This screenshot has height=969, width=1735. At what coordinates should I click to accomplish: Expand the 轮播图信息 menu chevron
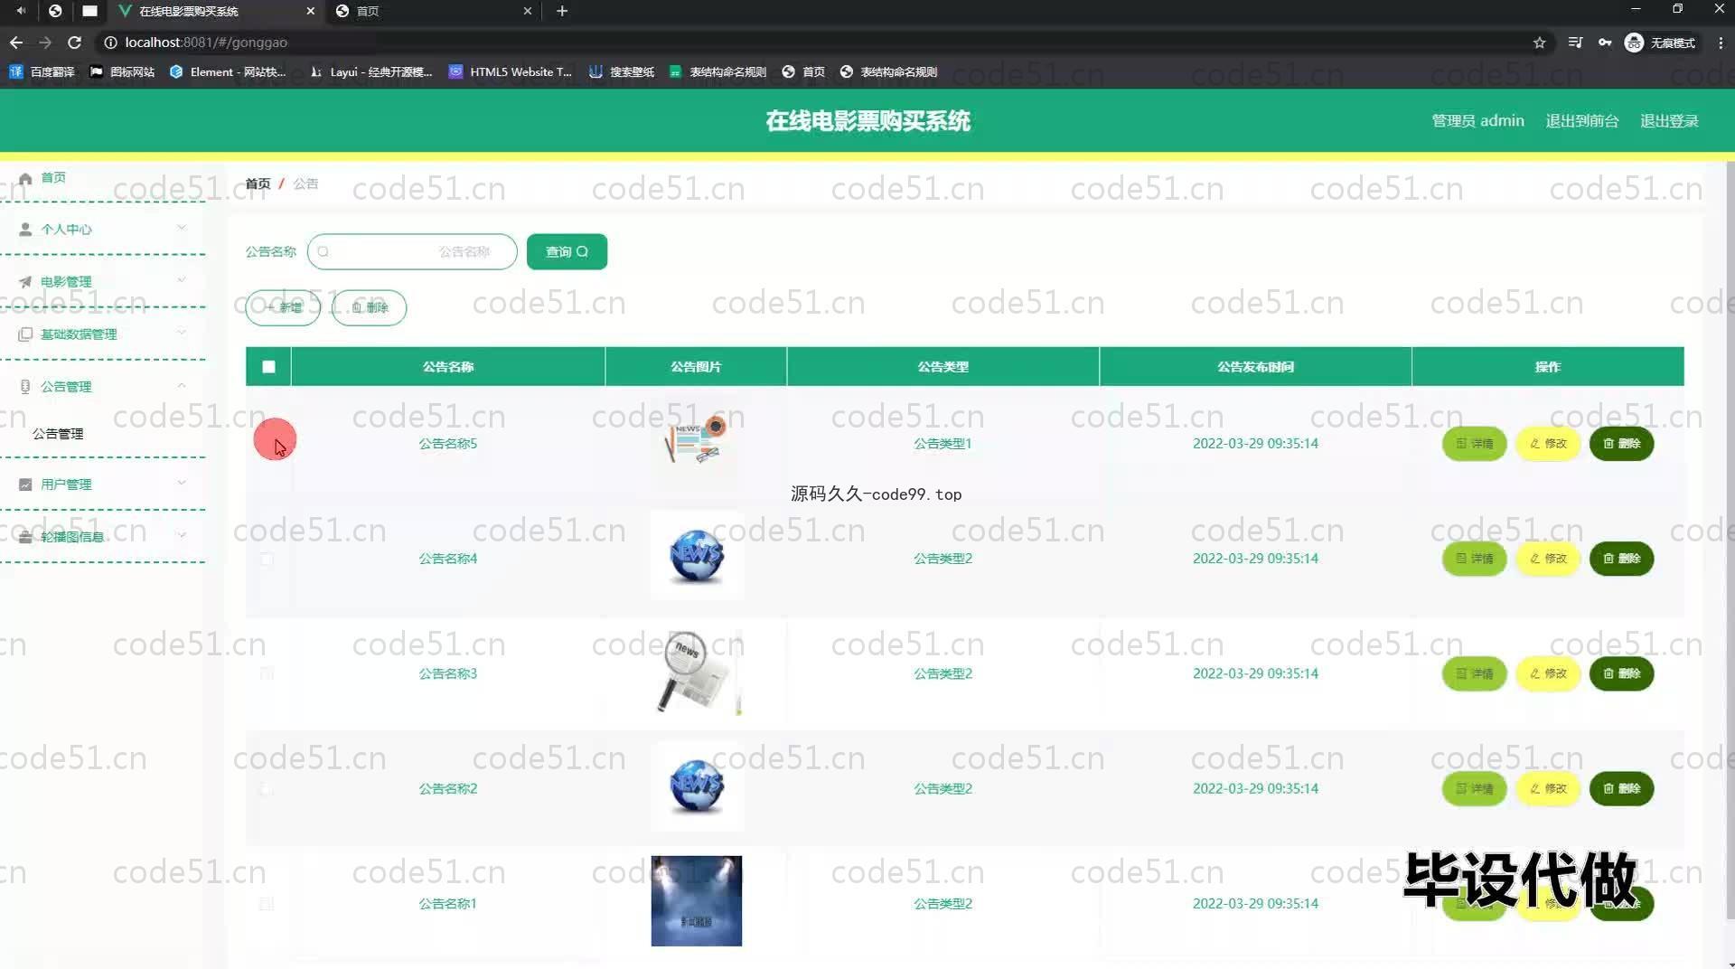click(182, 535)
